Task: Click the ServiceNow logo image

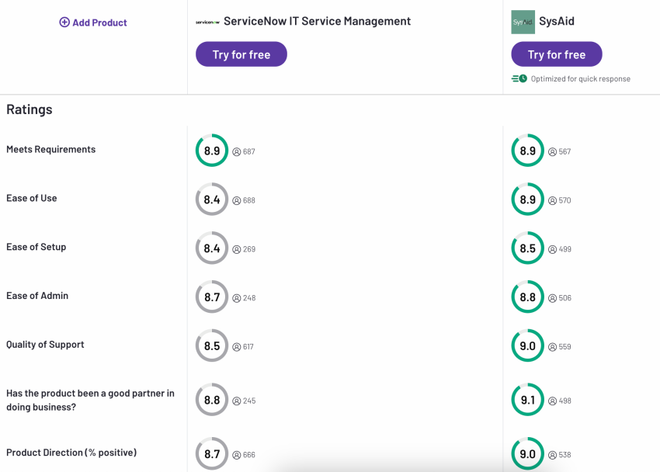Action: (x=207, y=22)
